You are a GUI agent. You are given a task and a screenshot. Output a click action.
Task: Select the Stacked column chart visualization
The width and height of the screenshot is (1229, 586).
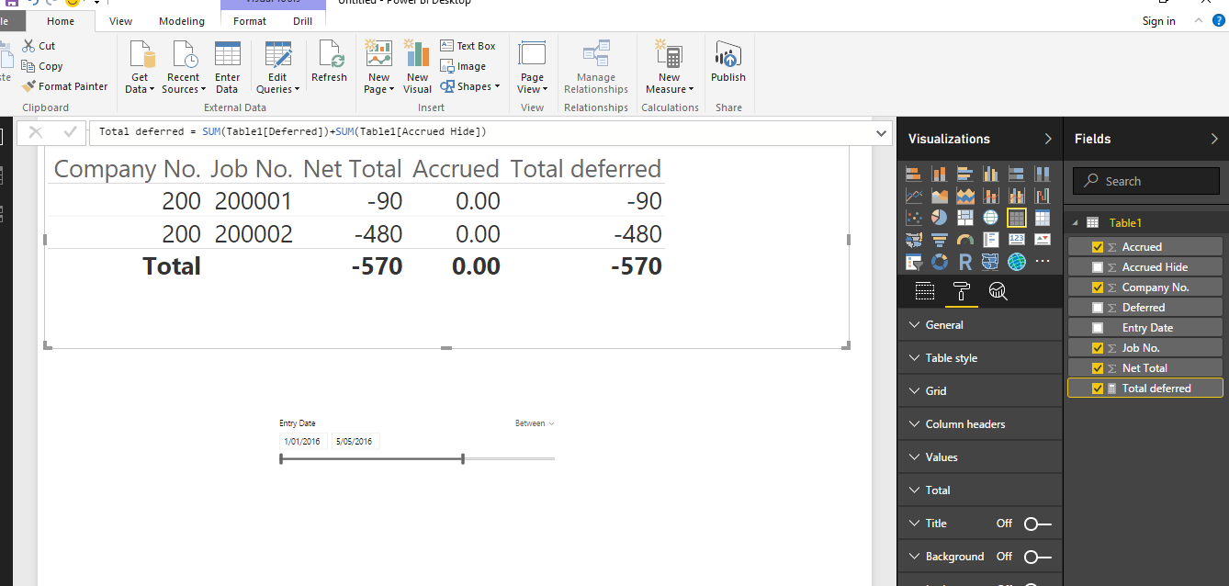940,174
